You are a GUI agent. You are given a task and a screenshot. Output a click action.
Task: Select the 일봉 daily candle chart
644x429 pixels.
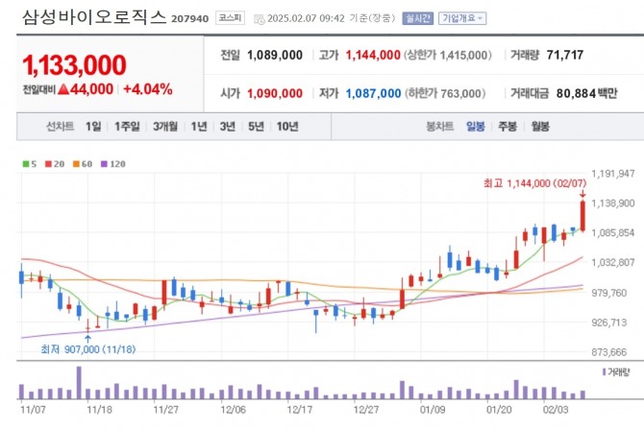pyautogui.click(x=475, y=126)
